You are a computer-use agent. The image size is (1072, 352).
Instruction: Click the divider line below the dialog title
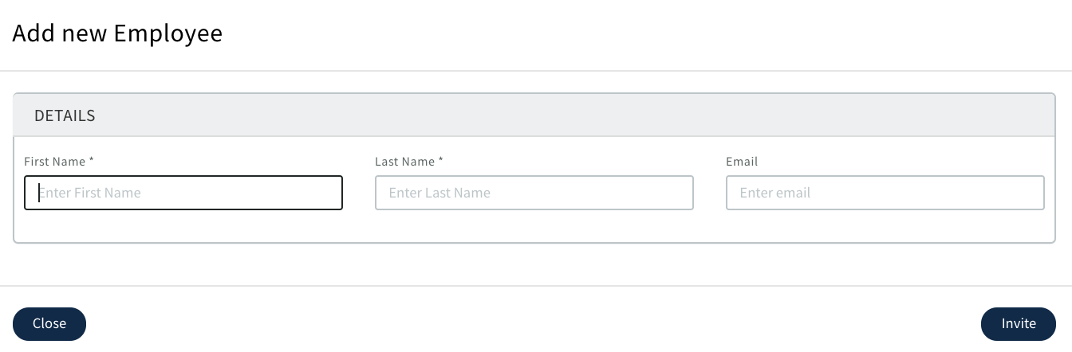pyautogui.click(x=536, y=71)
